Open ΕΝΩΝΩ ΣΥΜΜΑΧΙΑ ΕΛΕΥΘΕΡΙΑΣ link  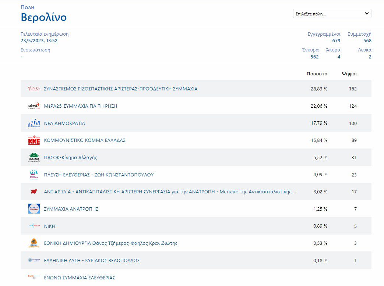click(80, 278)
